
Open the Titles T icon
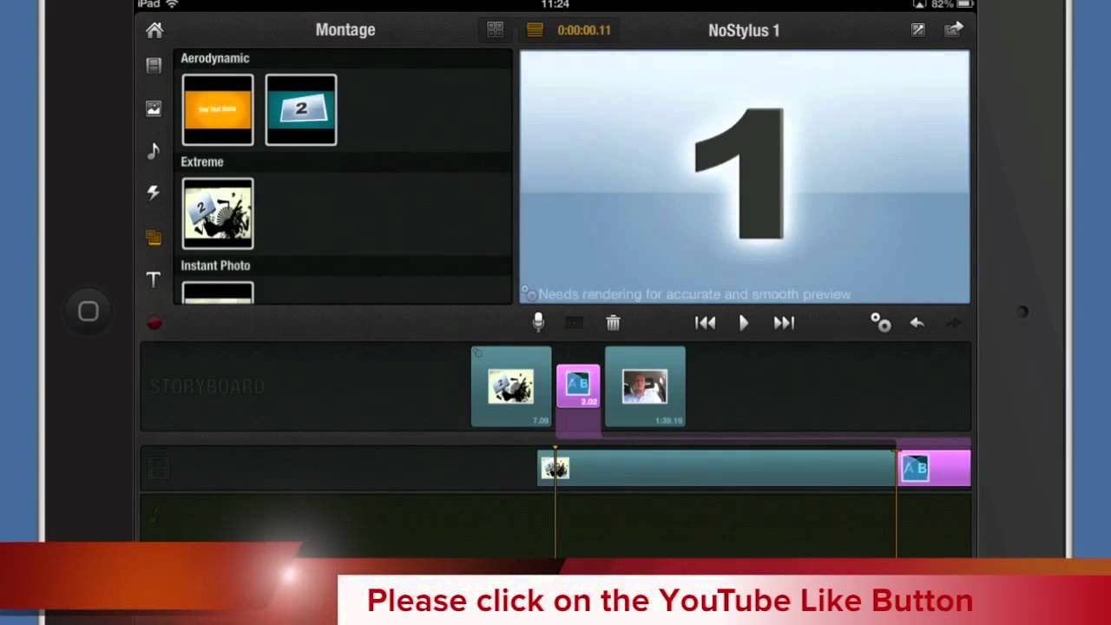click(x=154, y=280)
